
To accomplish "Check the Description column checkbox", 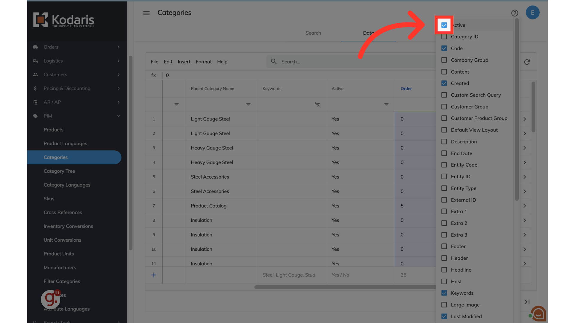I will (444, 142).
